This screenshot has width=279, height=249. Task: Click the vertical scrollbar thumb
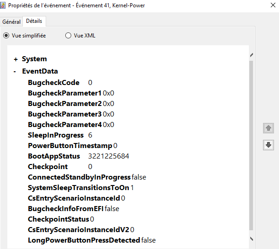[x=251, y=146]
